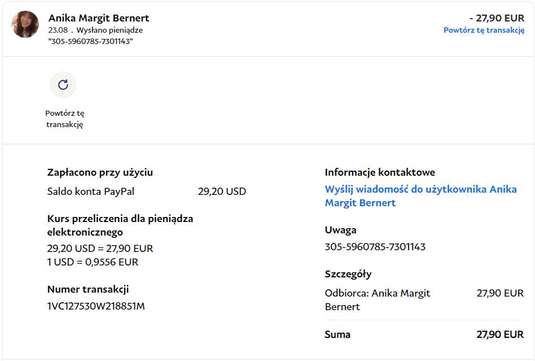Click the 'Wysłano pieniądze' date status line
The height and width of the screenshot is (361, 535).
pyautogui.click(x=95, y=31)
